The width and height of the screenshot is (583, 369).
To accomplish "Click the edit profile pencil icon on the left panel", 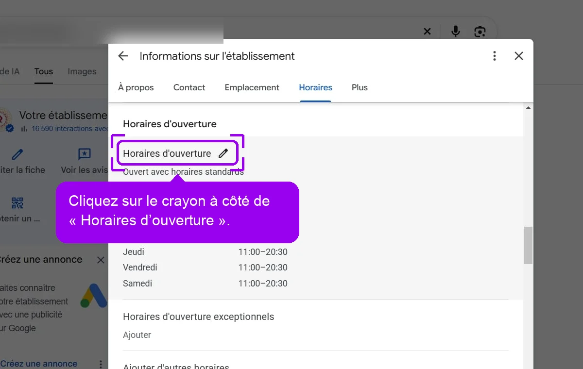I will click(x=17, y=154).
